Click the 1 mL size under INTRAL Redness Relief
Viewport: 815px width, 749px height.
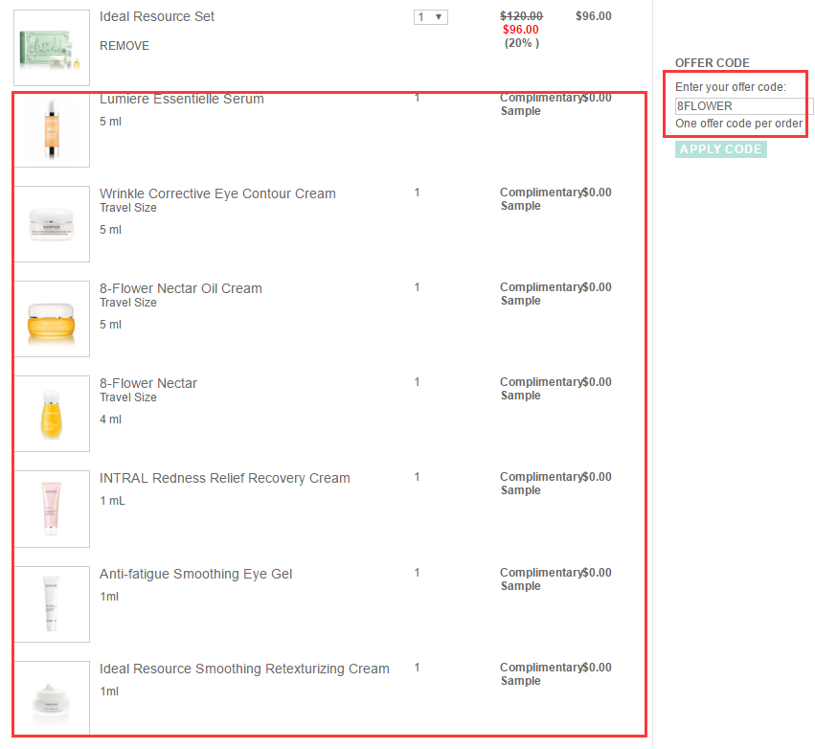pyautogui.click(x=112, y=501)
